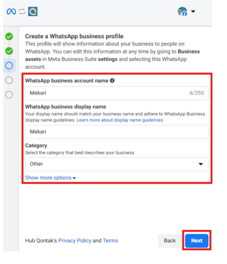Open the account dropdown arrow beside the avatar

[193, 11]
